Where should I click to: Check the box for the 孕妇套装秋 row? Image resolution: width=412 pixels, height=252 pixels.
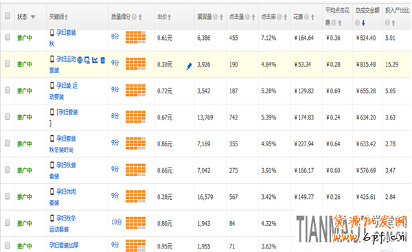point(8,37)
